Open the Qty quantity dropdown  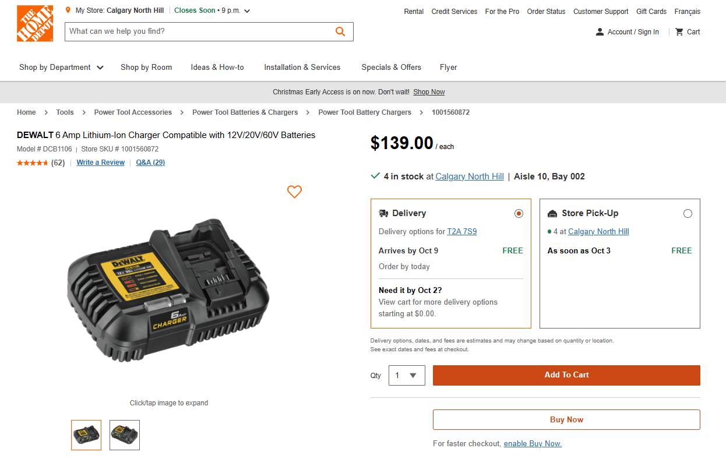click(406, 375)
